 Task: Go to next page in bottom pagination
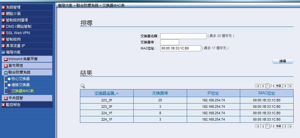click(286, 126)
